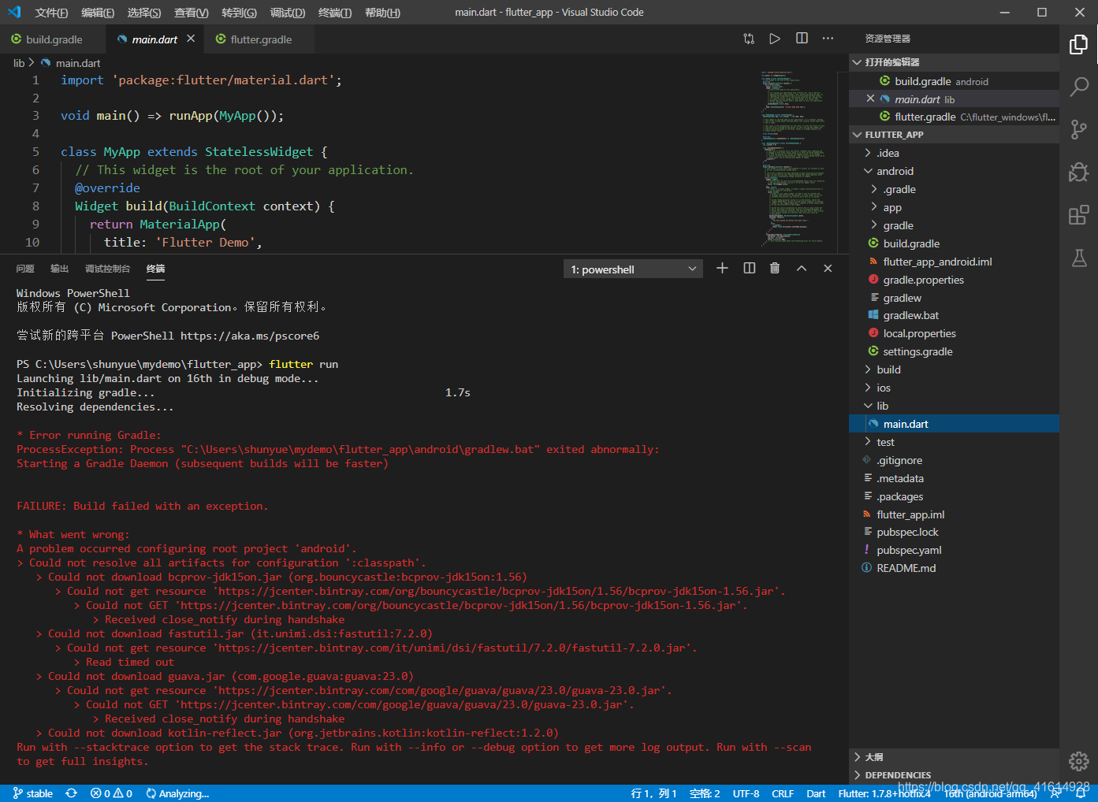Viewport: 1098px width, 802px height.
Task: Expand the build folder
Action: point(954,369)
